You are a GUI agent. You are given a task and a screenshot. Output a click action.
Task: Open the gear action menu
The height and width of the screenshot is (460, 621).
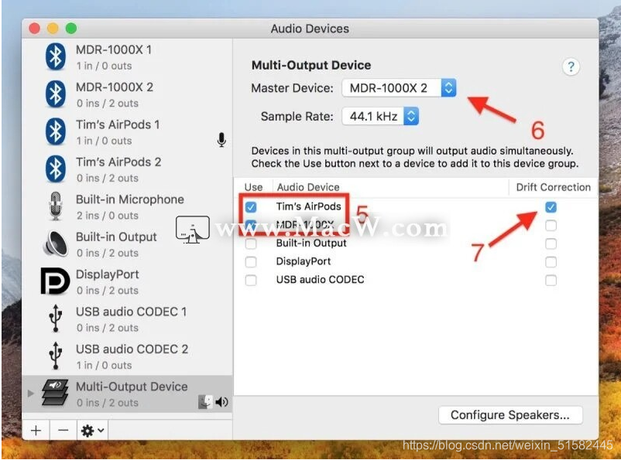[92, 431]
